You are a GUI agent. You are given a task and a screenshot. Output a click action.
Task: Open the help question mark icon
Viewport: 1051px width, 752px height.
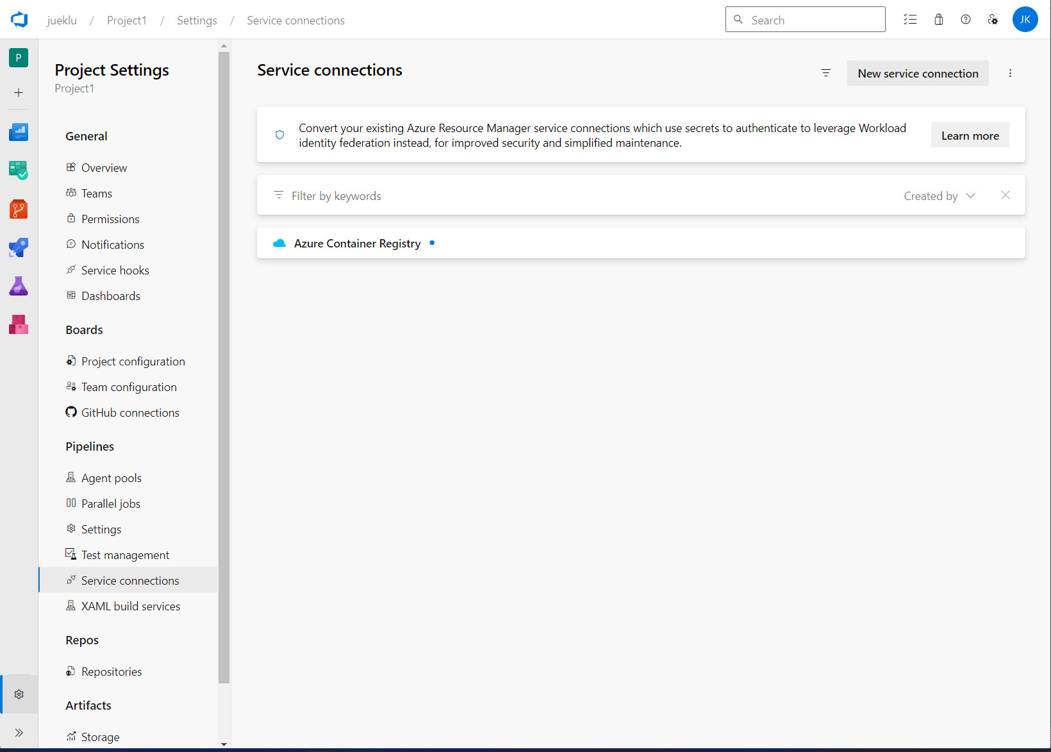click(966, 20)
